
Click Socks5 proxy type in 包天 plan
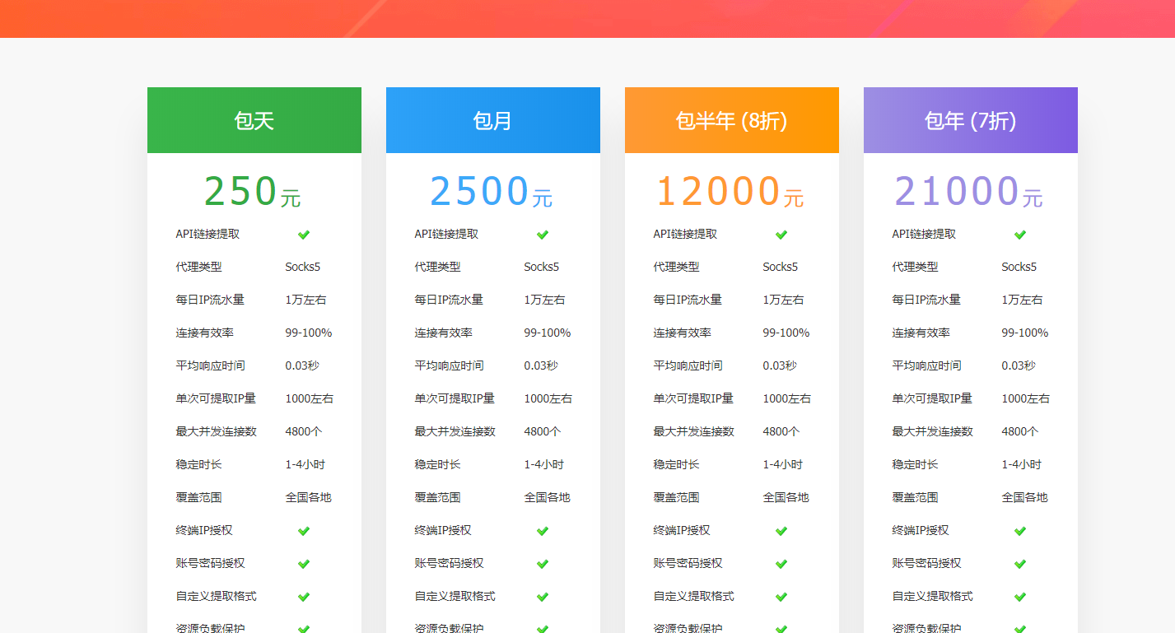[x=303, y=267]
